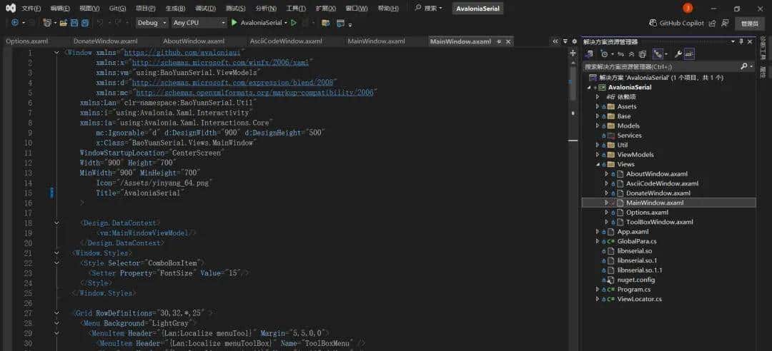Click the gear icon above the editor scrollbar
This screenshot has height=351, width=772.
574,41
